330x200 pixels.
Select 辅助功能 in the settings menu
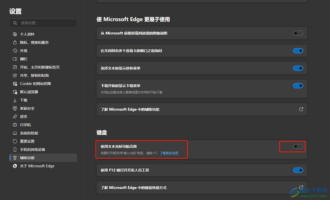click(x=43, y=158)
